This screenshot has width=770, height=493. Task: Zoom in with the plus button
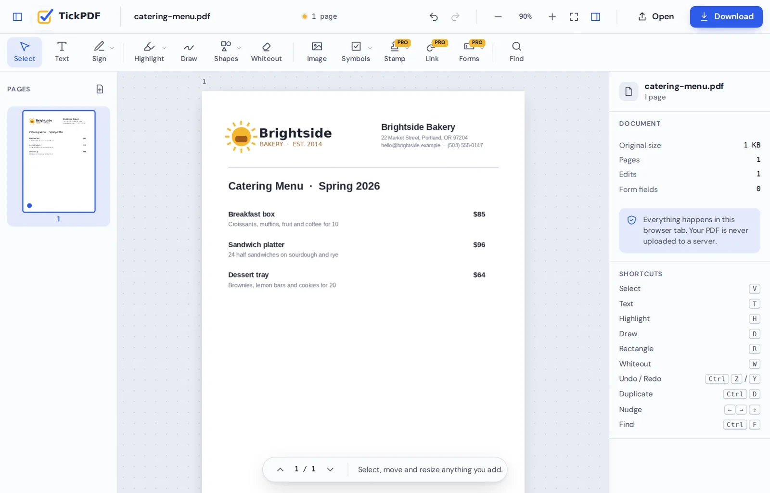(x=552, y=17)
